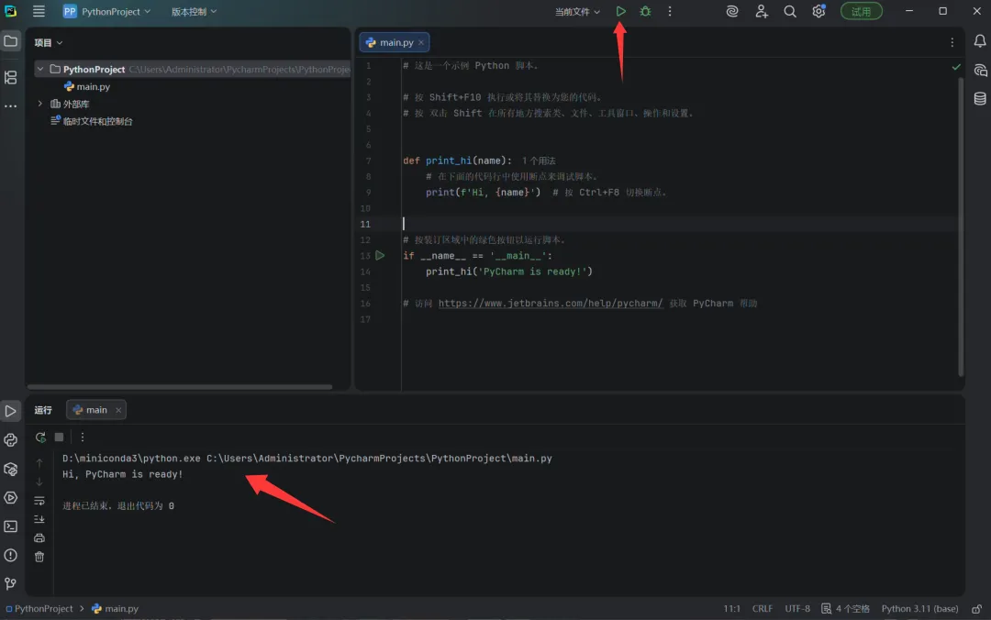The height and width of the screenshot is (620, 991).
Task: Select Python 3.11 (base) interpreter
Action: 919,609
